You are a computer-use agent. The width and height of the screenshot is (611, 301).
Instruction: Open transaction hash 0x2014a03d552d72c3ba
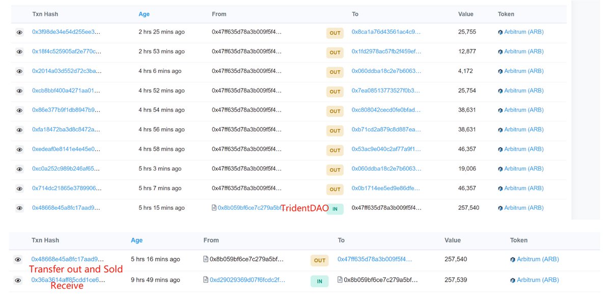(x=66, y=71)
